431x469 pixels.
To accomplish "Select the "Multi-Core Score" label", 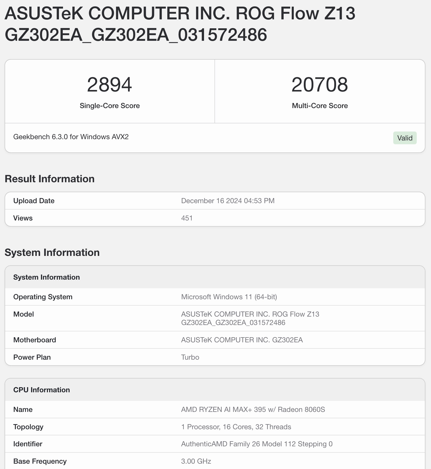I will tap(320, 106).
